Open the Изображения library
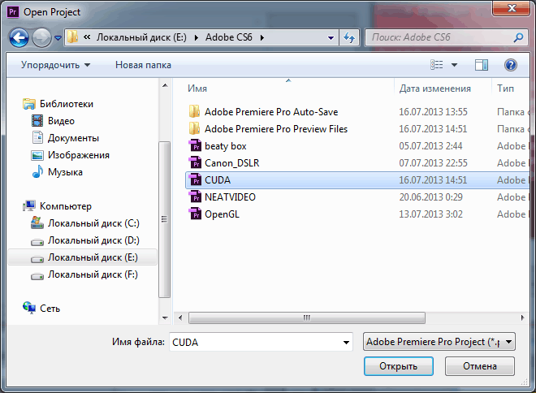The width and height of the screenshot is (536, 393). 78,155
